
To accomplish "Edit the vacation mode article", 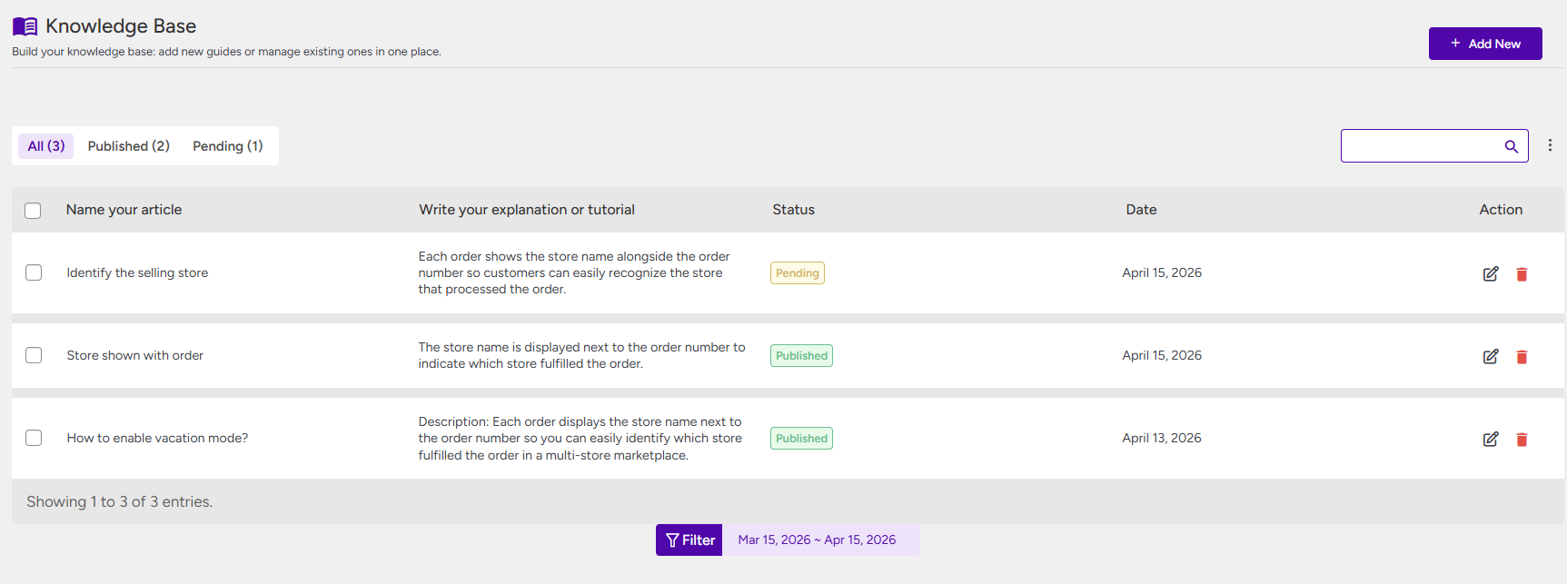I will [1491, 439].
